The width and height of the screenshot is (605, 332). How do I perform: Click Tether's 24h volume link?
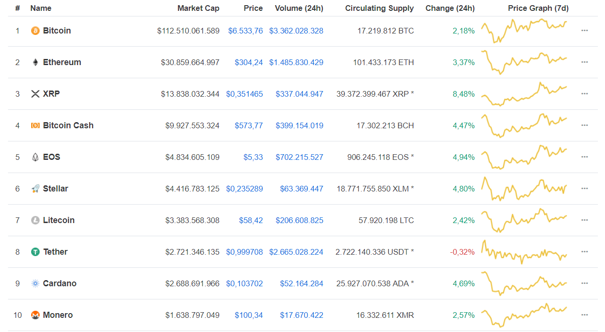click(x=296, y=251)
